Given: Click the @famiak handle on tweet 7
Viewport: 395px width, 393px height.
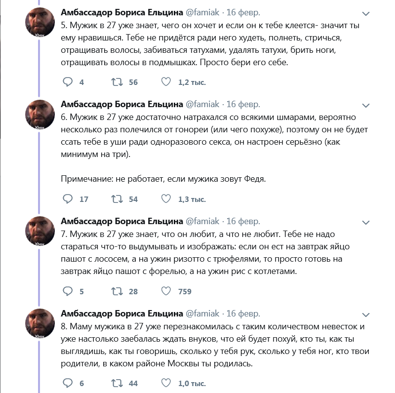Looking at the screenshot, I should pos(202,221).
